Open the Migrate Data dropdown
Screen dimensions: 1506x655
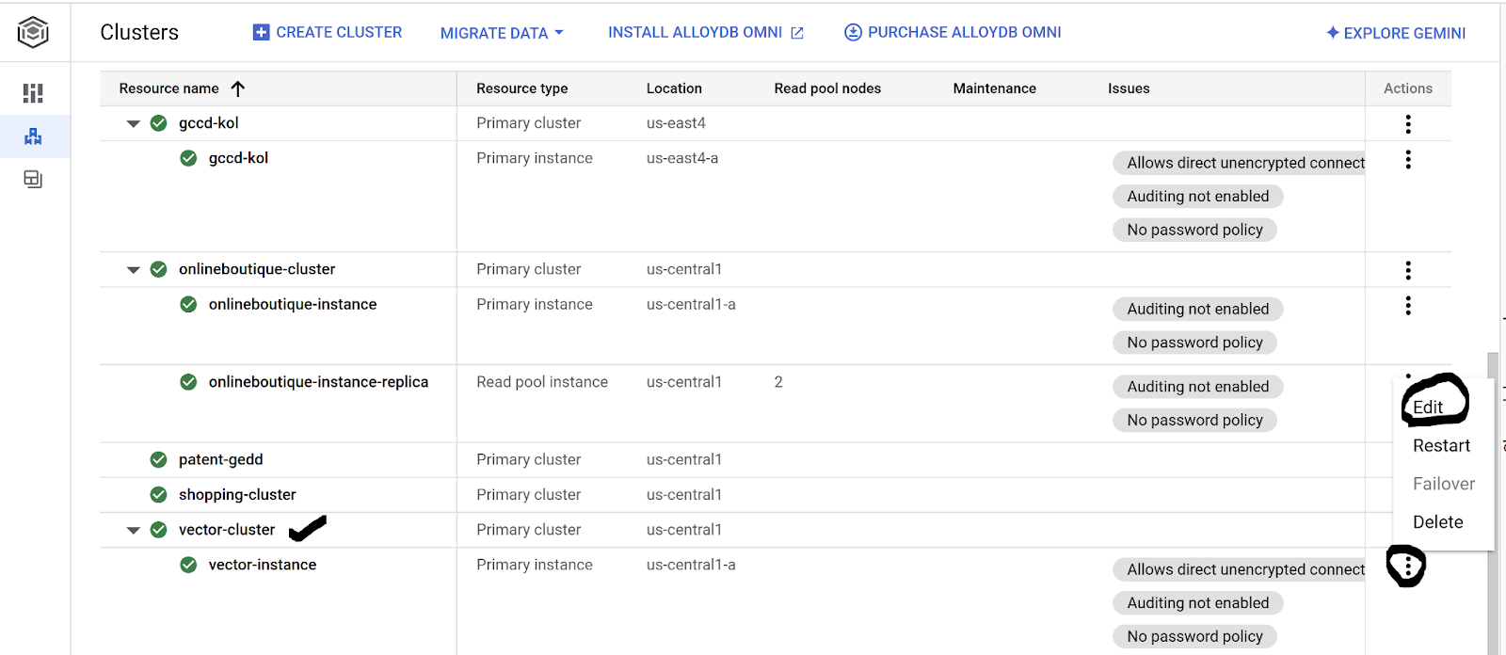click(x=502, y=33)
